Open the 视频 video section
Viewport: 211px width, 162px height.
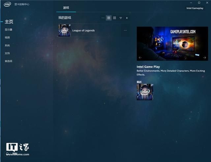click(7, 37)
